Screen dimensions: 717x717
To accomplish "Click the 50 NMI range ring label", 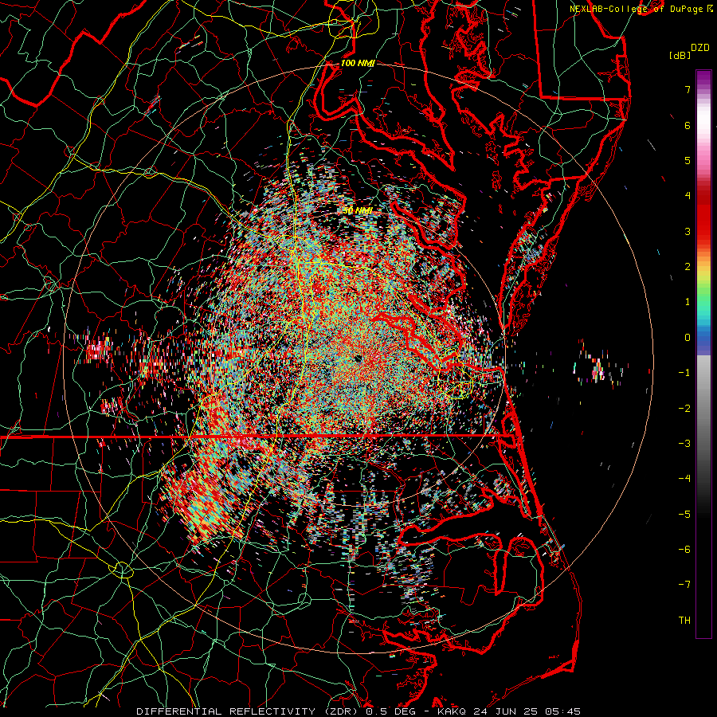I will click(x=357, y=211).
